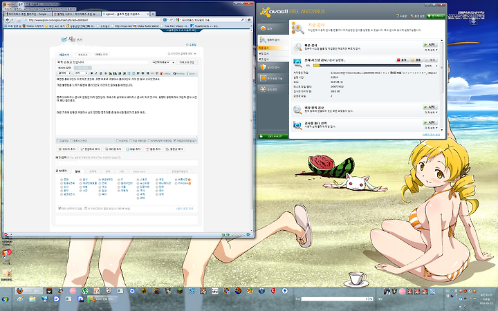Click the full system scan progress bar
This screenshot has height=311, width=498.
367,66
